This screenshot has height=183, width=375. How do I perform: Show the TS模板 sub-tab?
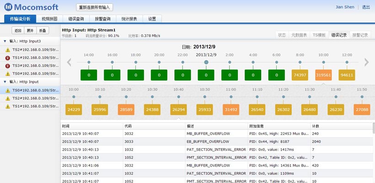319,35
